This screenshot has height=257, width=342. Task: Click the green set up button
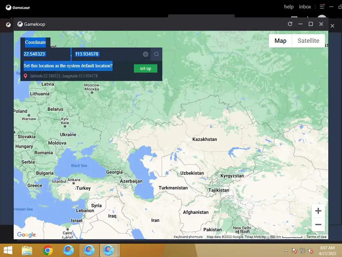(146, 68)
